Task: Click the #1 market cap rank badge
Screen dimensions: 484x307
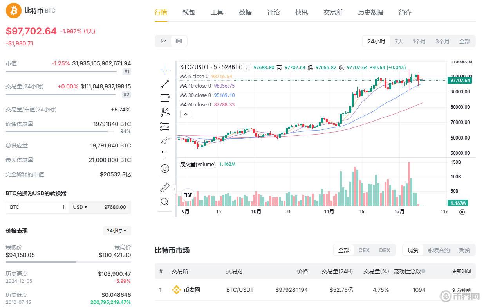Action: tap(127, 72)
